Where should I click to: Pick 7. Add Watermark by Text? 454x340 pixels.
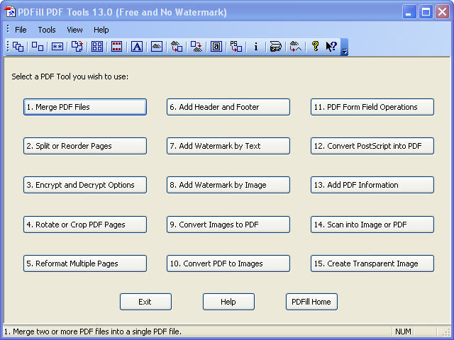click(228, 146)
